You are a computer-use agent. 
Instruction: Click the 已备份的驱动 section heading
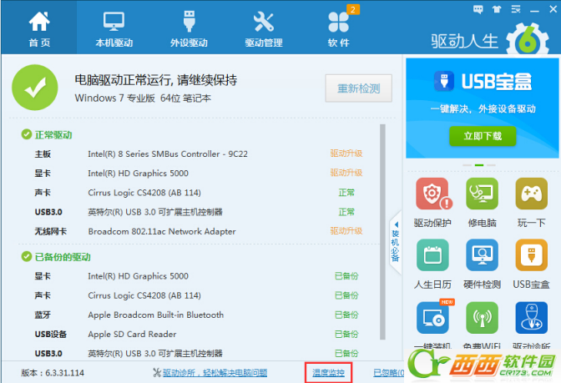coord(63,257)
